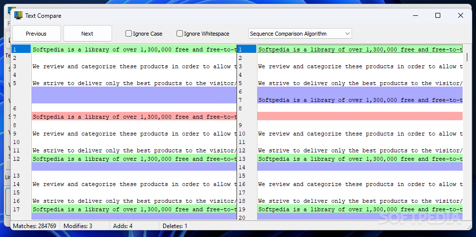
Task: Click the Matches: 284769 status entry
Action: point(34,226)
